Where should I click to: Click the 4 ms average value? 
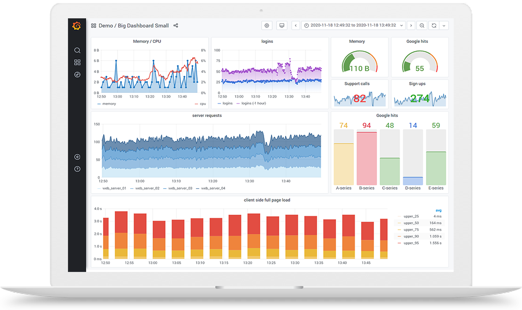click(438, 216)
